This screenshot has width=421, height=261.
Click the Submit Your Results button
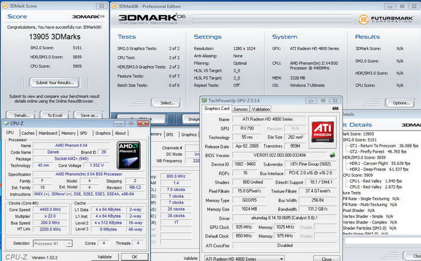click(x=55, y=83)
